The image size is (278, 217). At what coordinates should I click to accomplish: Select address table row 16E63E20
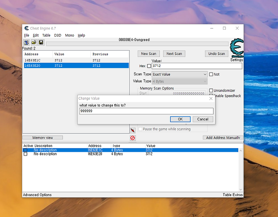pos(131,154)
